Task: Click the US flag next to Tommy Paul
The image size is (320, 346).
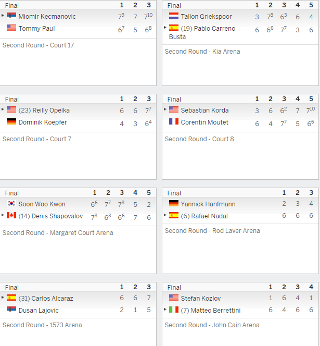Action: [11, 28]
